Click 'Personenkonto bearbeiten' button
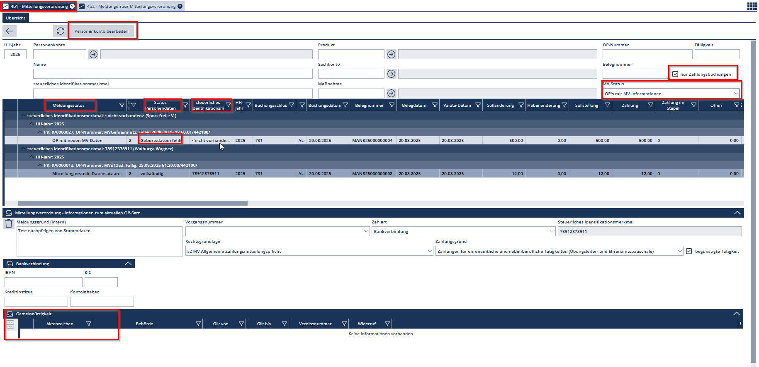759x367 pixels. point(102,31)
